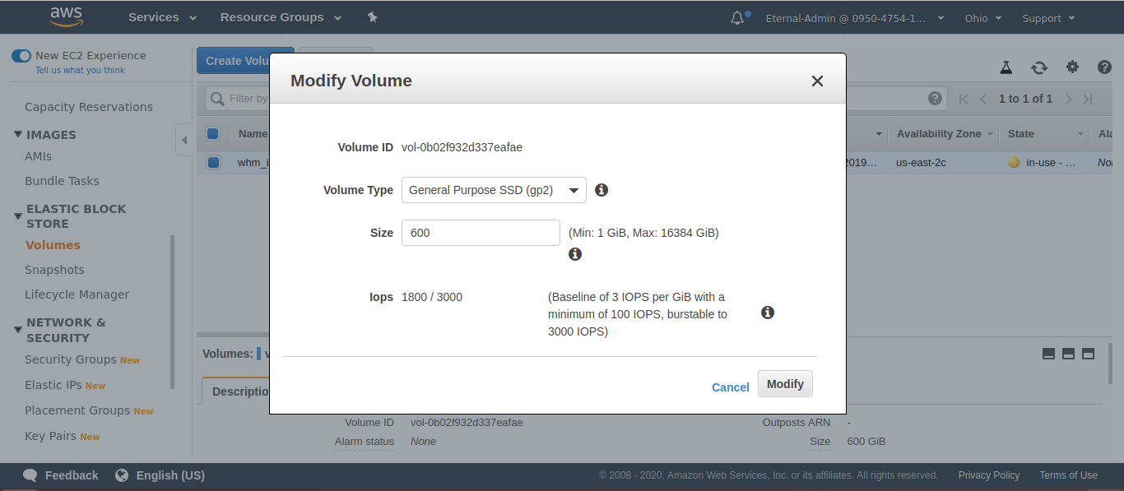Toggle the New EC2 Experience switch

click(21, 56)
